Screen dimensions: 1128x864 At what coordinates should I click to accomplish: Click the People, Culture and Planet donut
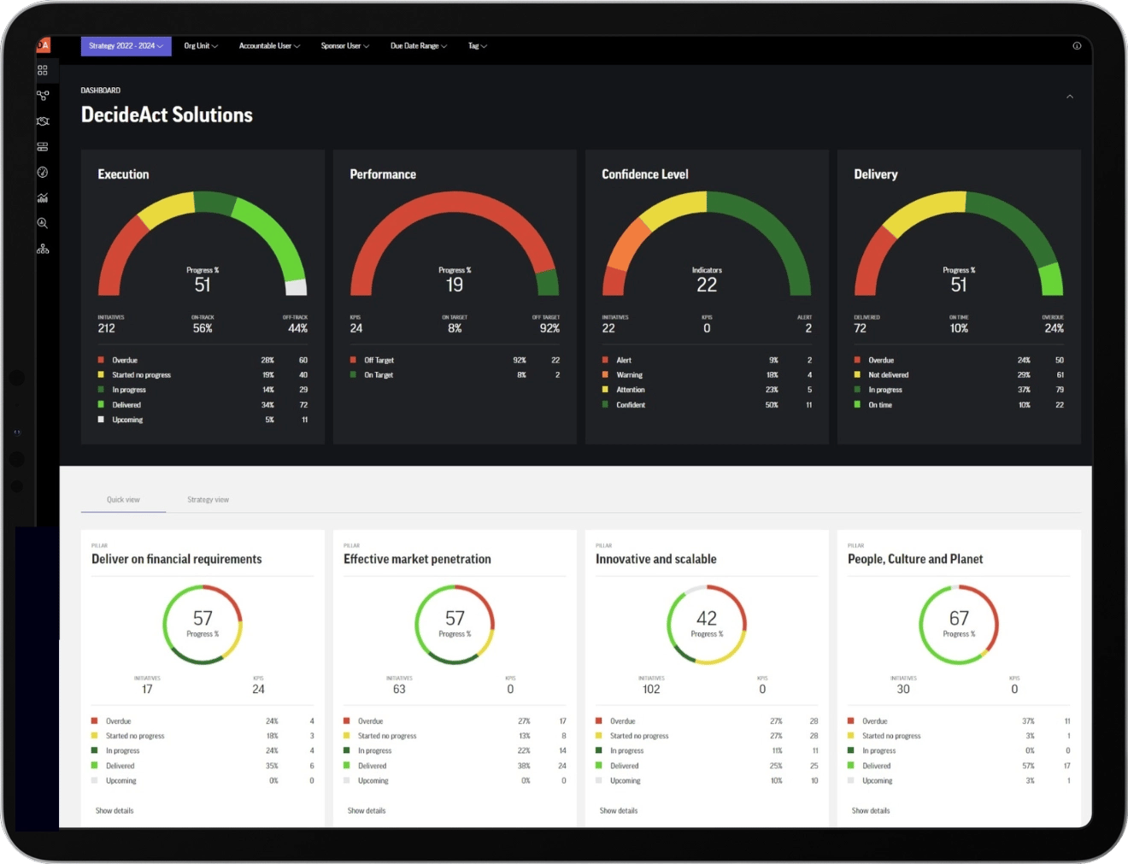pos(959,625)
